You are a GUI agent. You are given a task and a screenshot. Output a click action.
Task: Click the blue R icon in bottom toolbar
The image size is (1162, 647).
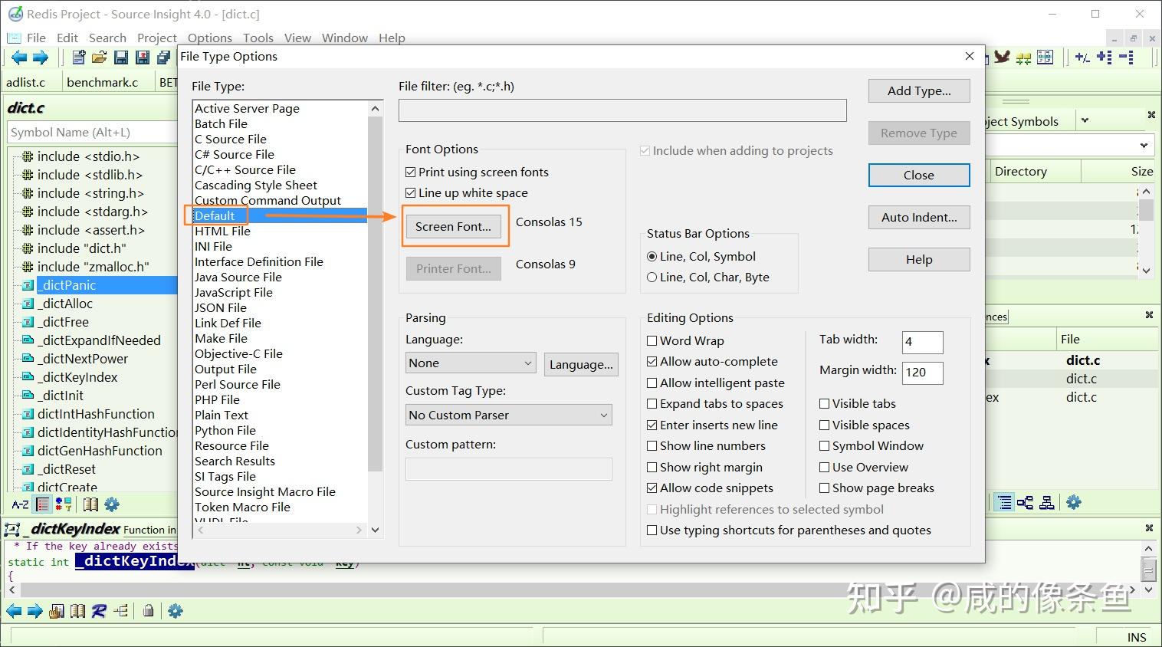(99, 611)
